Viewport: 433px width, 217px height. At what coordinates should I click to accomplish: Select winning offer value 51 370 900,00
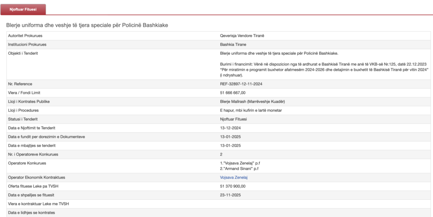233,186
